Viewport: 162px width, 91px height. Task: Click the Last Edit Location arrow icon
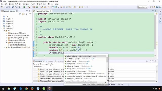tap(80, 7)
